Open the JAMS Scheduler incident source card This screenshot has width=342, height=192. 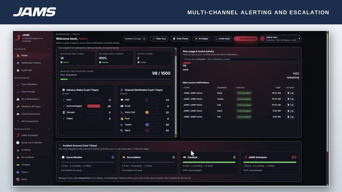pyautogui.click(x=270, y=163)
